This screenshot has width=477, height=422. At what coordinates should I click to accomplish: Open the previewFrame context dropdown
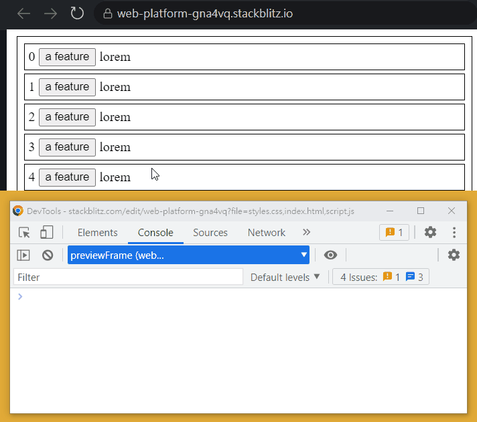pyautogui.click(x=188, y=255)
